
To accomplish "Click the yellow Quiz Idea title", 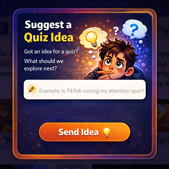I will [x=49, y=37].
